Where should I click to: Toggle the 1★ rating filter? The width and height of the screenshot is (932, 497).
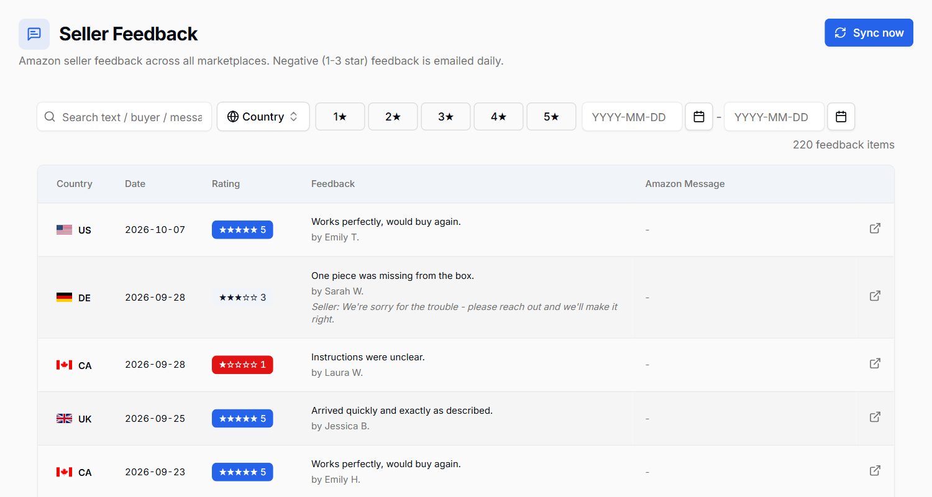click(x=340, y=117)
